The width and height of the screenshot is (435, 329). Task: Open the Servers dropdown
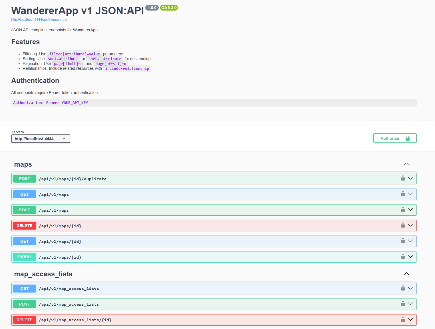41,139
